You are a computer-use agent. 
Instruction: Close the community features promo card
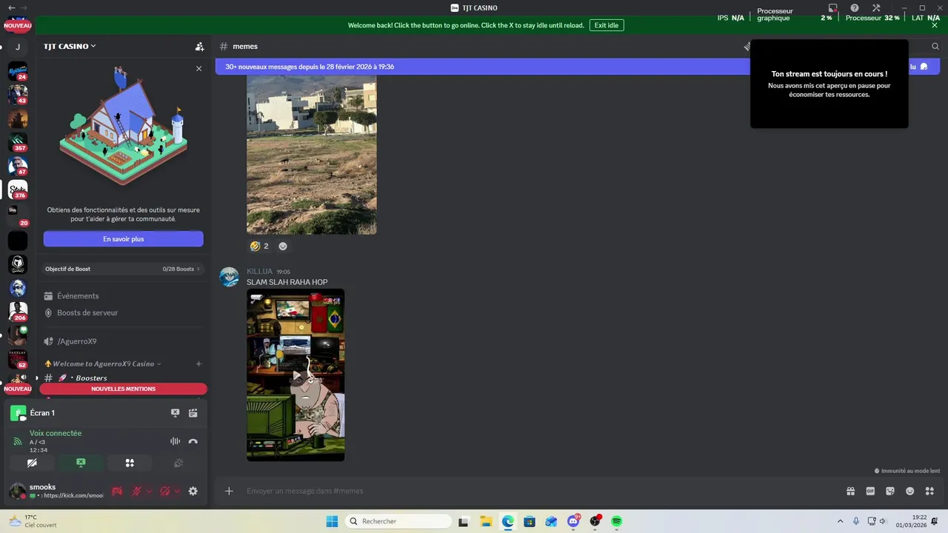[198, 68]
